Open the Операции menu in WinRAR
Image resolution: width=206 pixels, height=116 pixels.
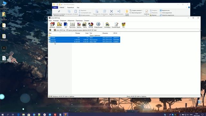pyautogui.click(x=63, y=21)
